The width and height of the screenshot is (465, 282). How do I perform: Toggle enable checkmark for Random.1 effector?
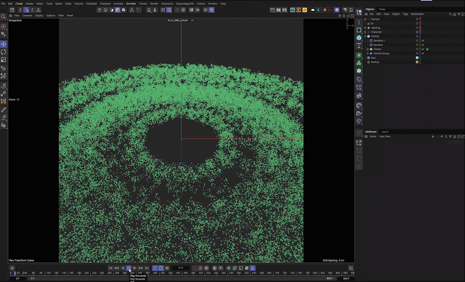click(x=423, y=41)
